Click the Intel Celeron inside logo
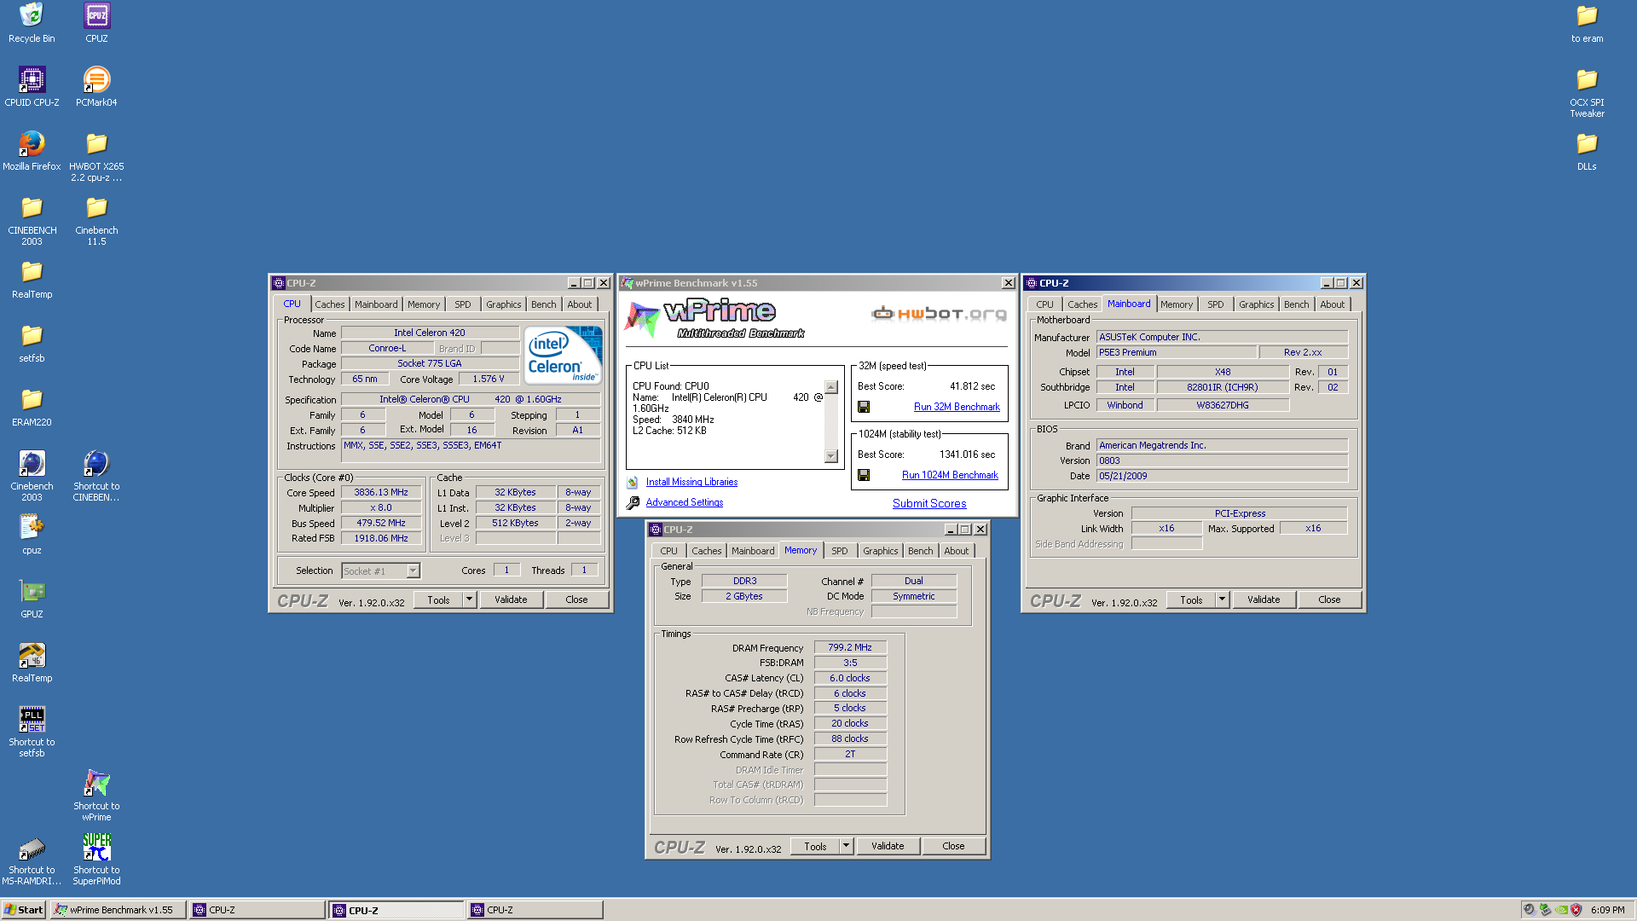 (563, 356)
